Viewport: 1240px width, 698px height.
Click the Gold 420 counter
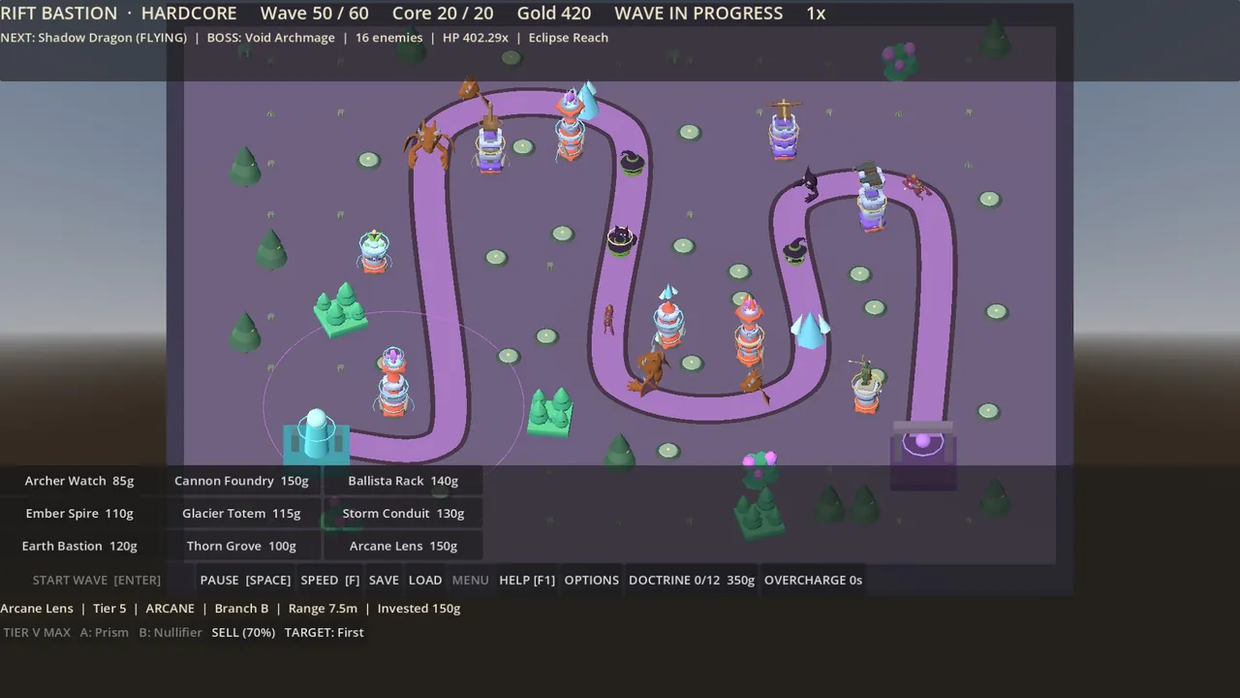point(554,14)
